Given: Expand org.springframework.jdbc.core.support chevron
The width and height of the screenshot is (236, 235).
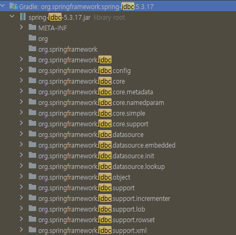Looking at the screenshot, I should tap(21, 123).
